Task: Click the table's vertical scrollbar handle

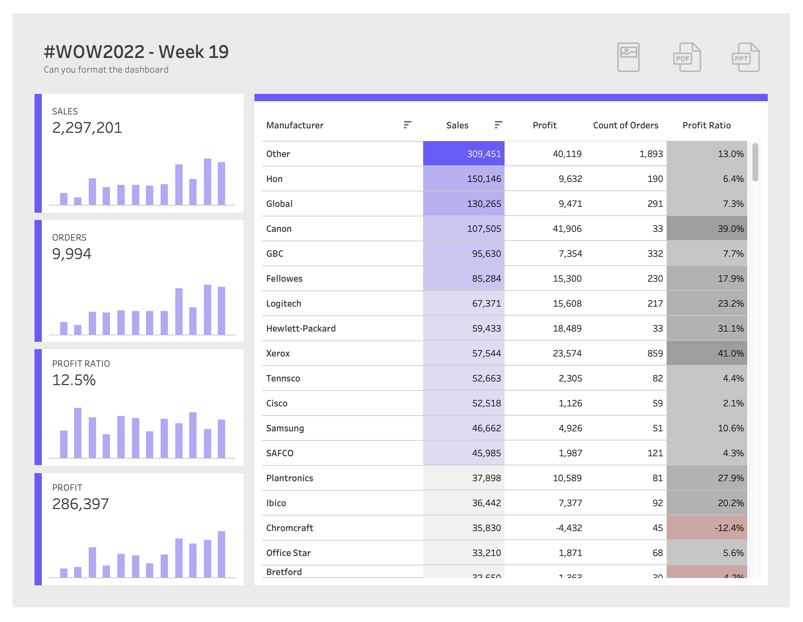Action: pyautogui.click(x=755, y=162)
